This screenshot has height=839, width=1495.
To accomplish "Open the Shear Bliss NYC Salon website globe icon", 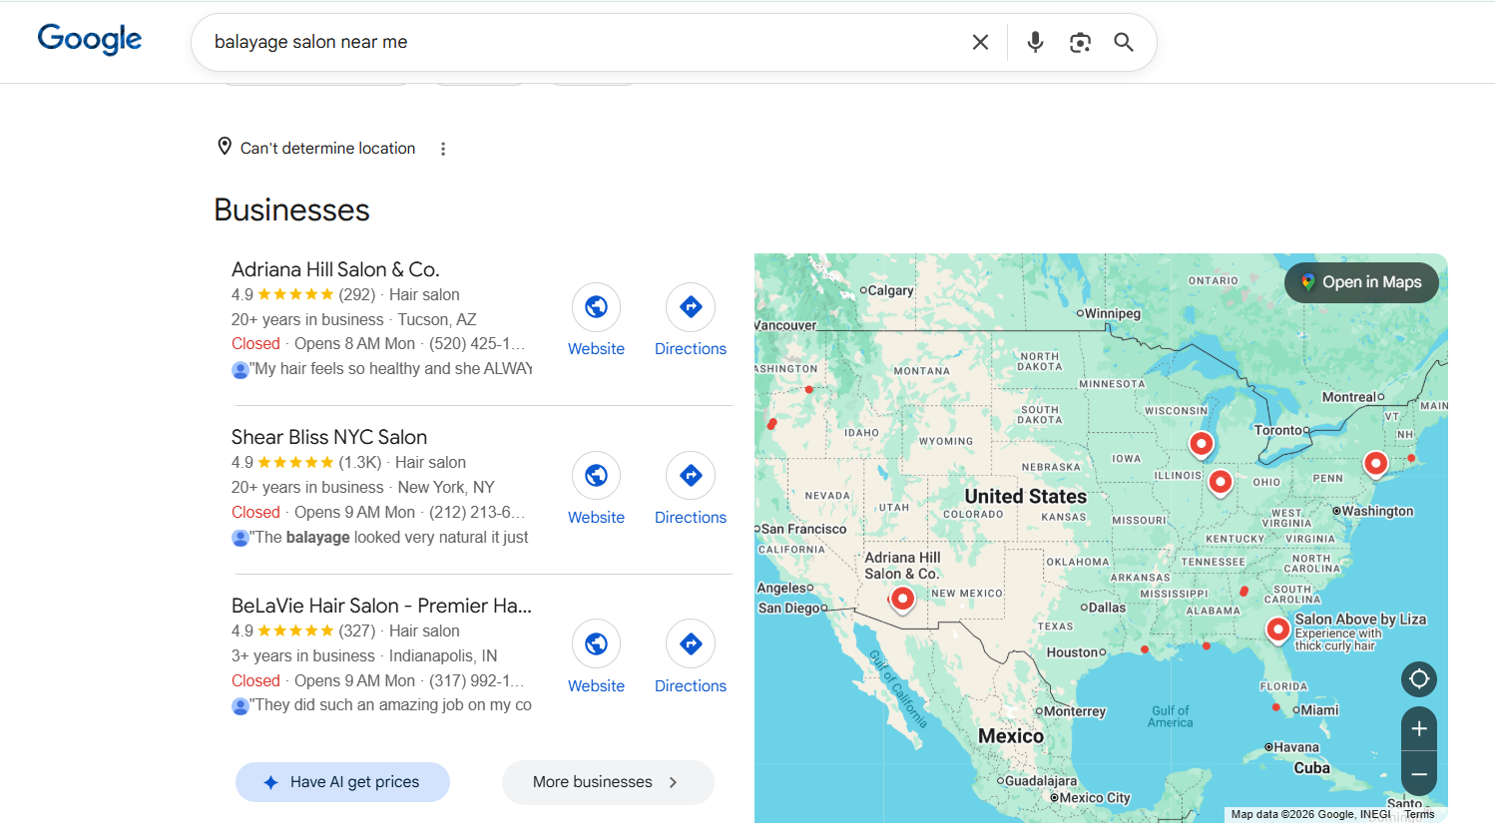I will coord(596,476).
